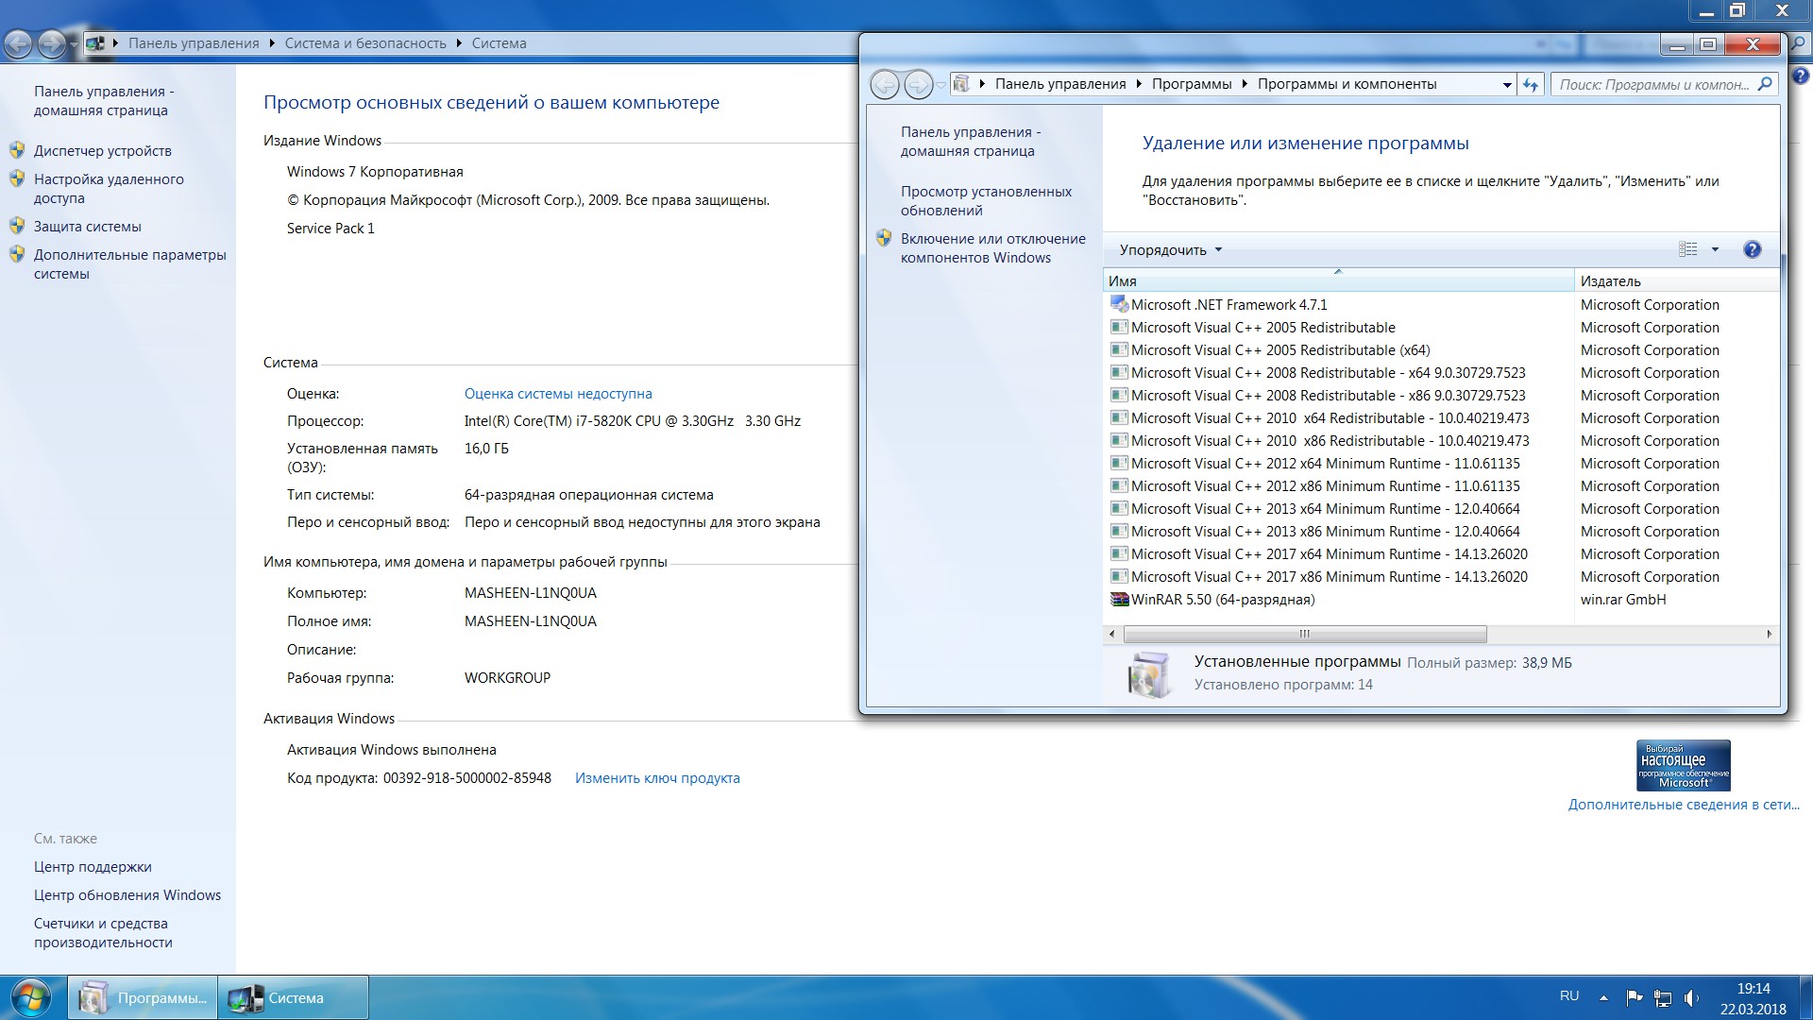Expand the 'Упорядочить' dropdown menu
The width and height of the screenshot is (1813, 1020).
[1168, 249]
